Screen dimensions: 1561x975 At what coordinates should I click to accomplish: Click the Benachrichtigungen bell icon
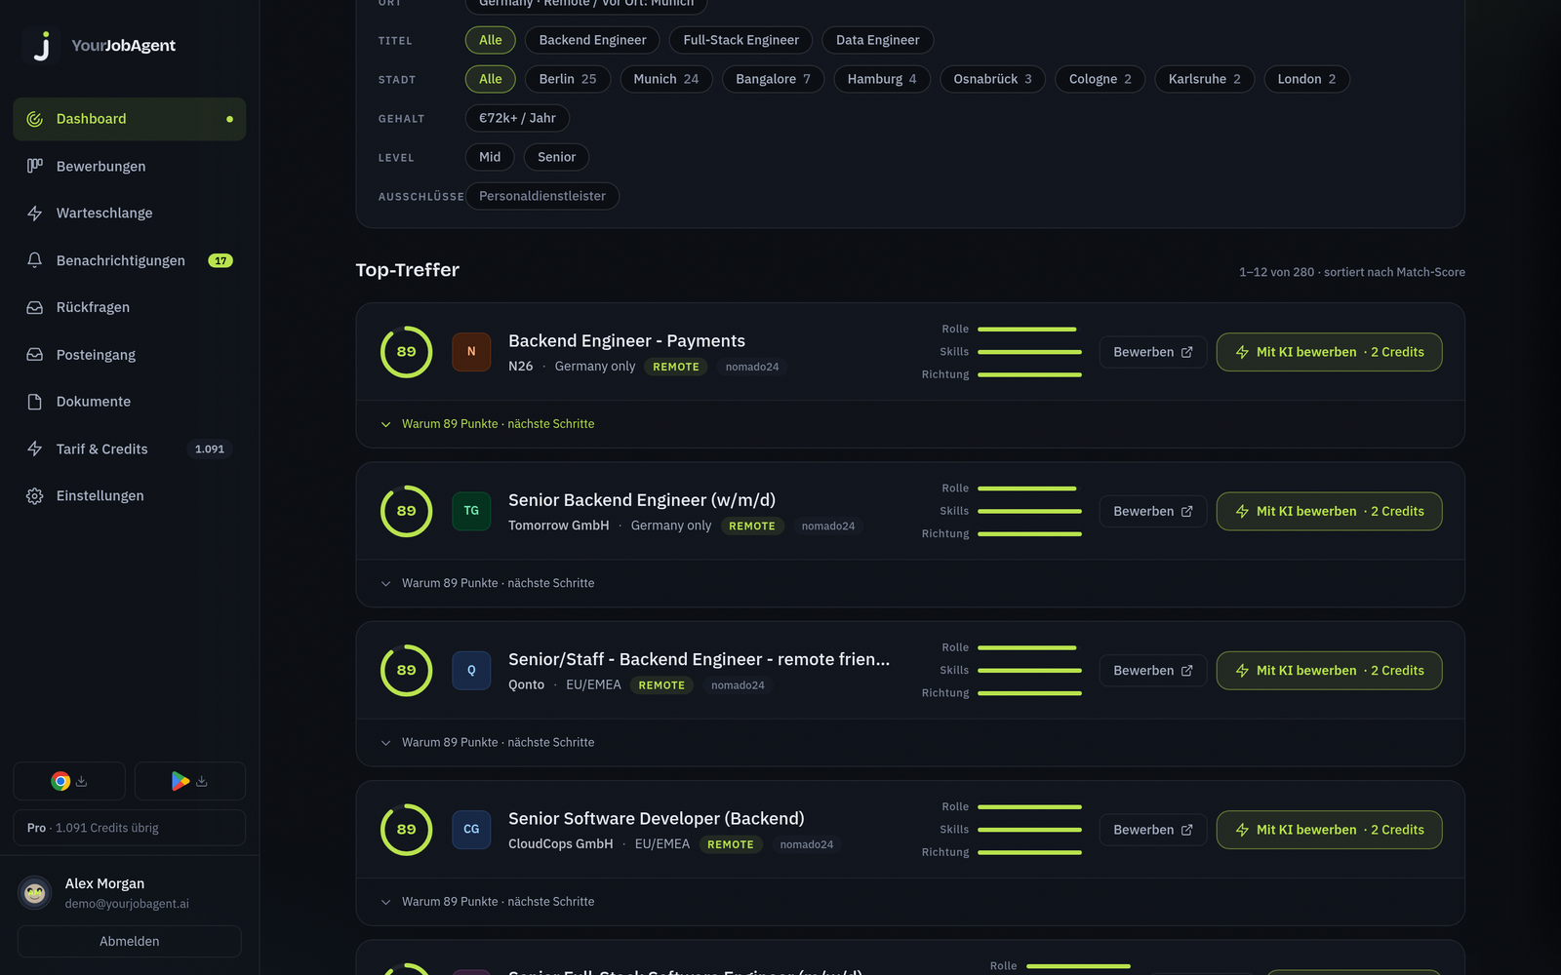coord(35,260)
